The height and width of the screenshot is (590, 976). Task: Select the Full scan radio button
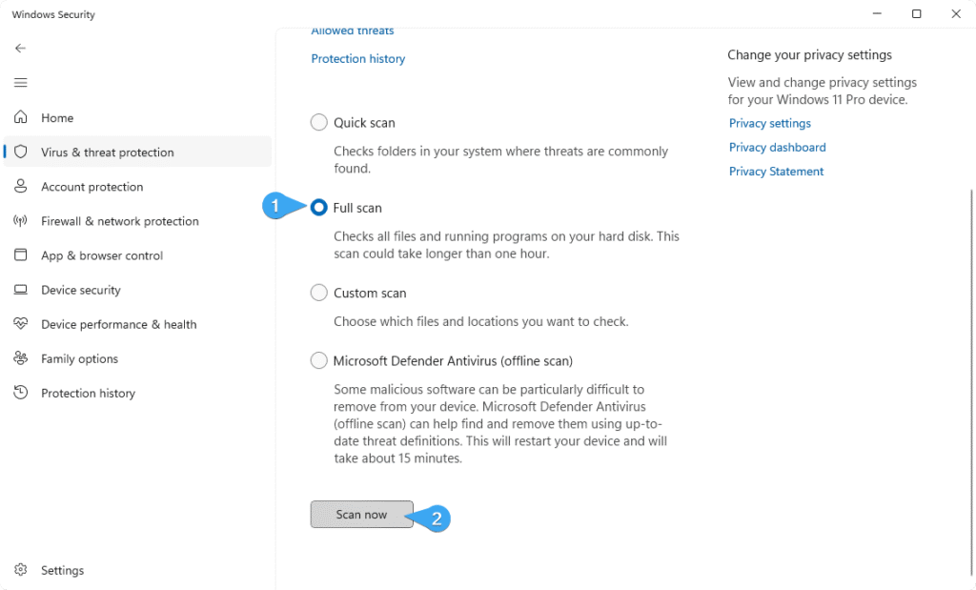318,207
